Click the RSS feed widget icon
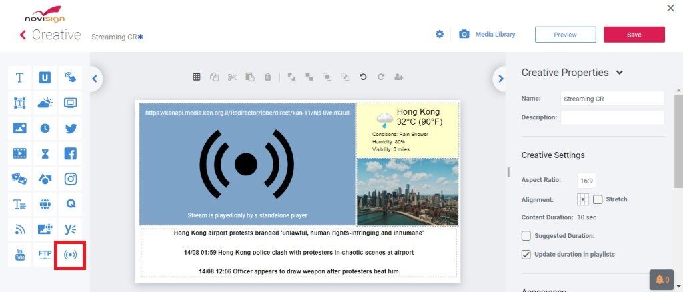Screen dimensions: 683x292 click(19, 229)
